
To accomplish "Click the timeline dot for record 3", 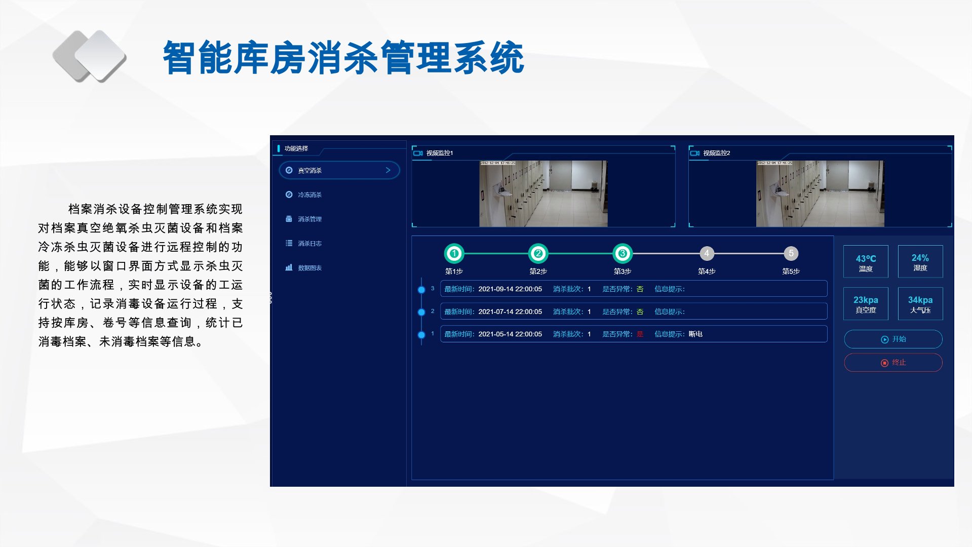I will coord(421,290).
